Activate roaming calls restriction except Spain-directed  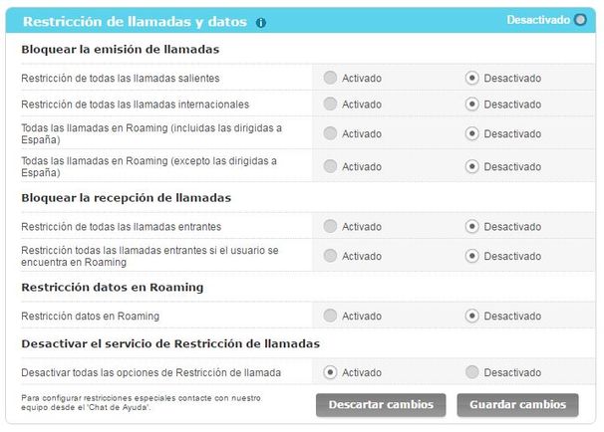click(330, 166)
